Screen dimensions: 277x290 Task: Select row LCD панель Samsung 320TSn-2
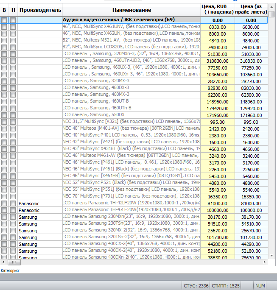pyautogui.click(x=134, y=237)
